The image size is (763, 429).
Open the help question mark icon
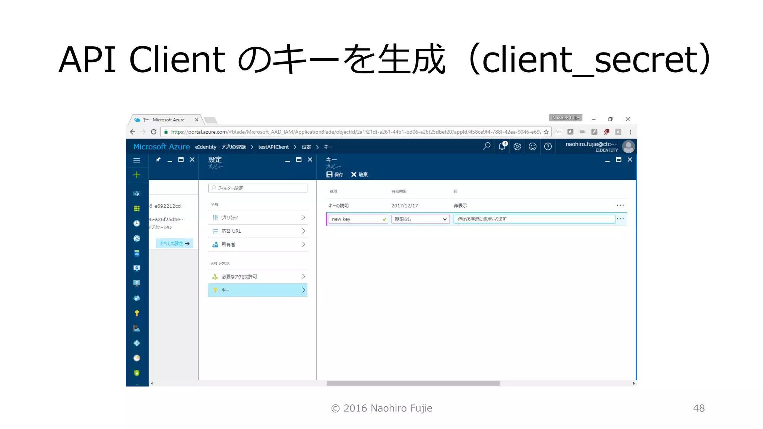coord(548,146)
